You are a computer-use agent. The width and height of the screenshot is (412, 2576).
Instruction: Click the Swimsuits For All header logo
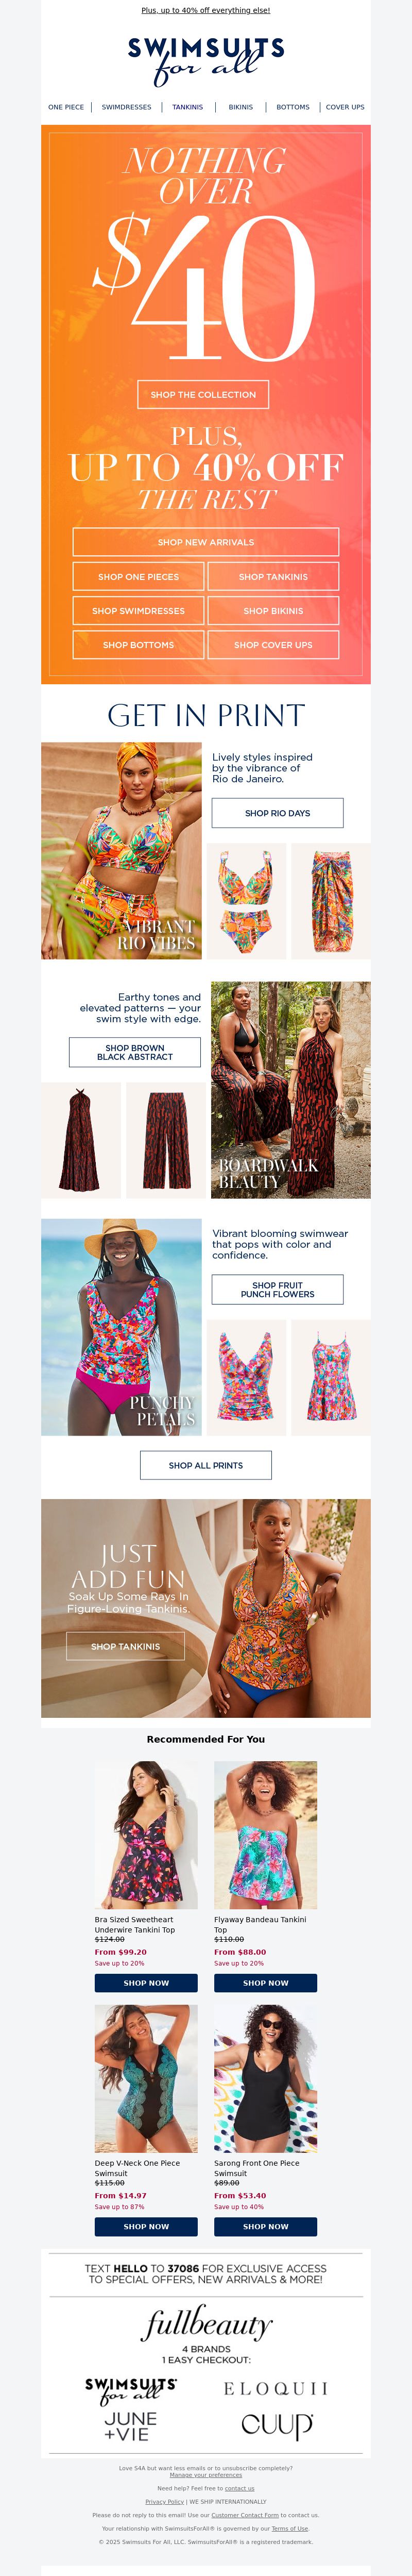205,61
